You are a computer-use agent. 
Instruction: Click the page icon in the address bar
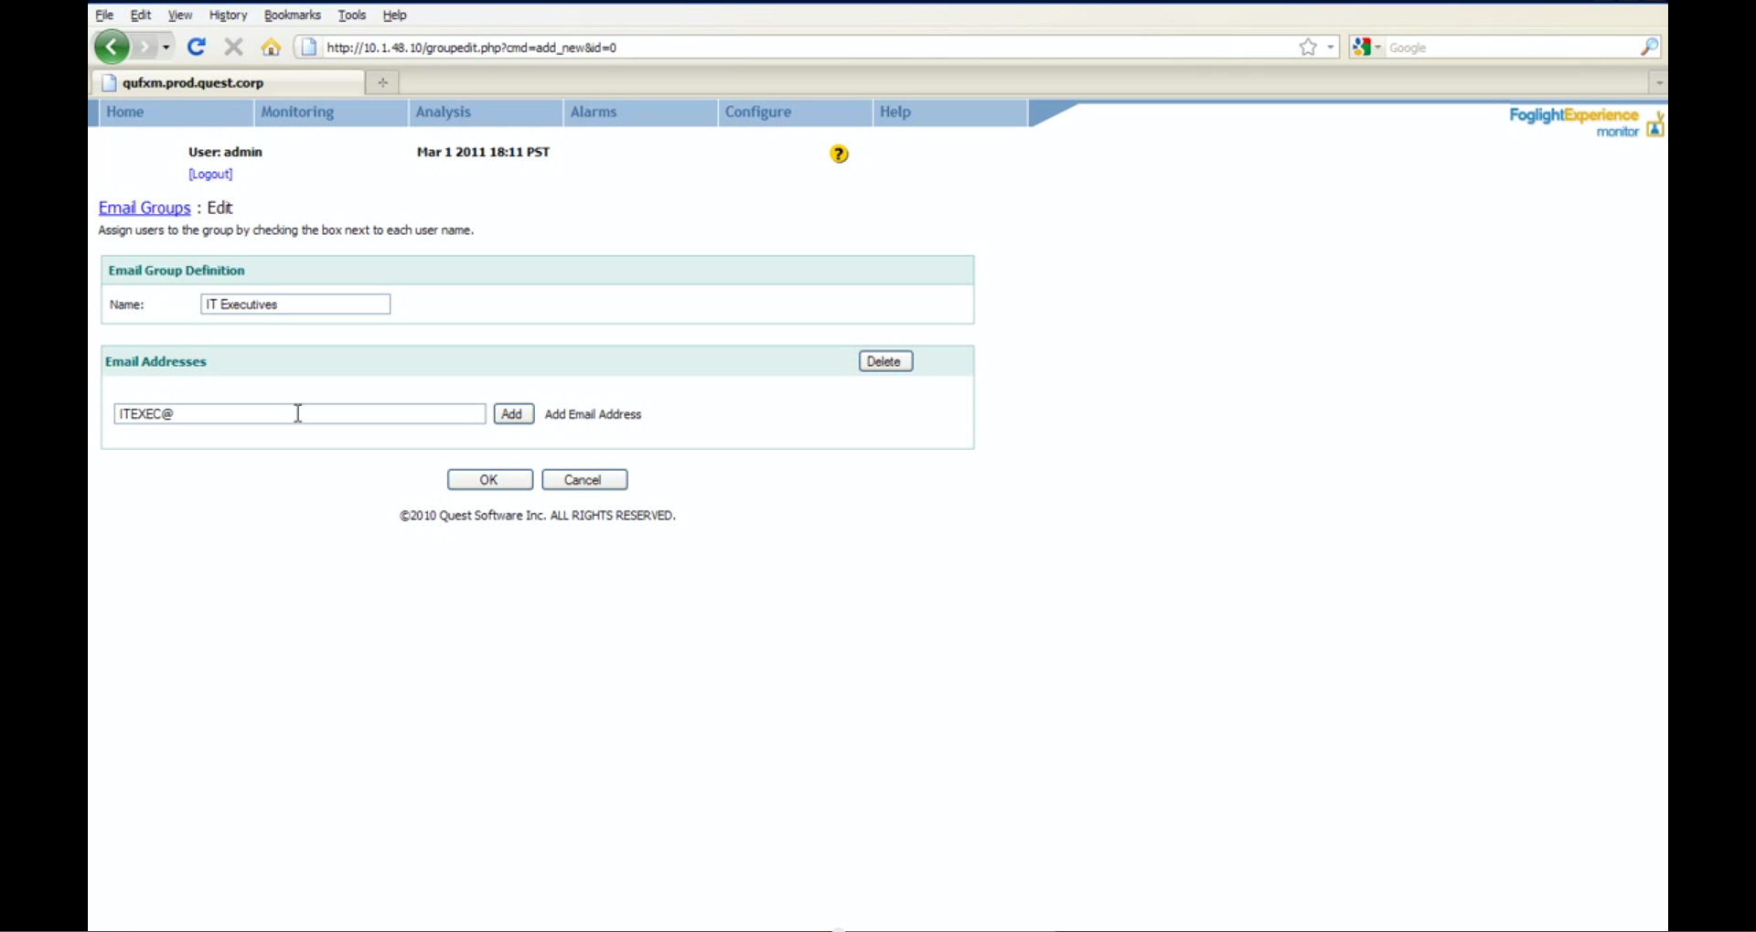pos(309,48)
